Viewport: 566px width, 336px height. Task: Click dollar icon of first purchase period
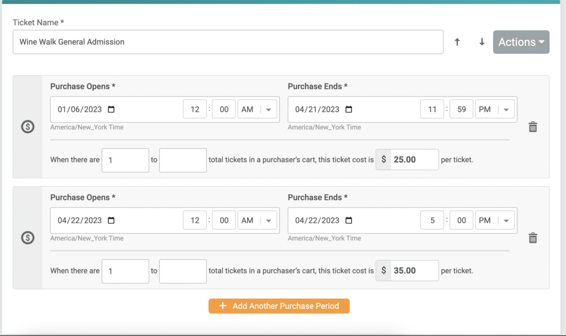28,127
